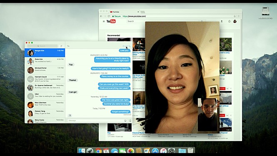Open YouTube account avatar menu
Screen dimensions: 277x156
point(235,21)
